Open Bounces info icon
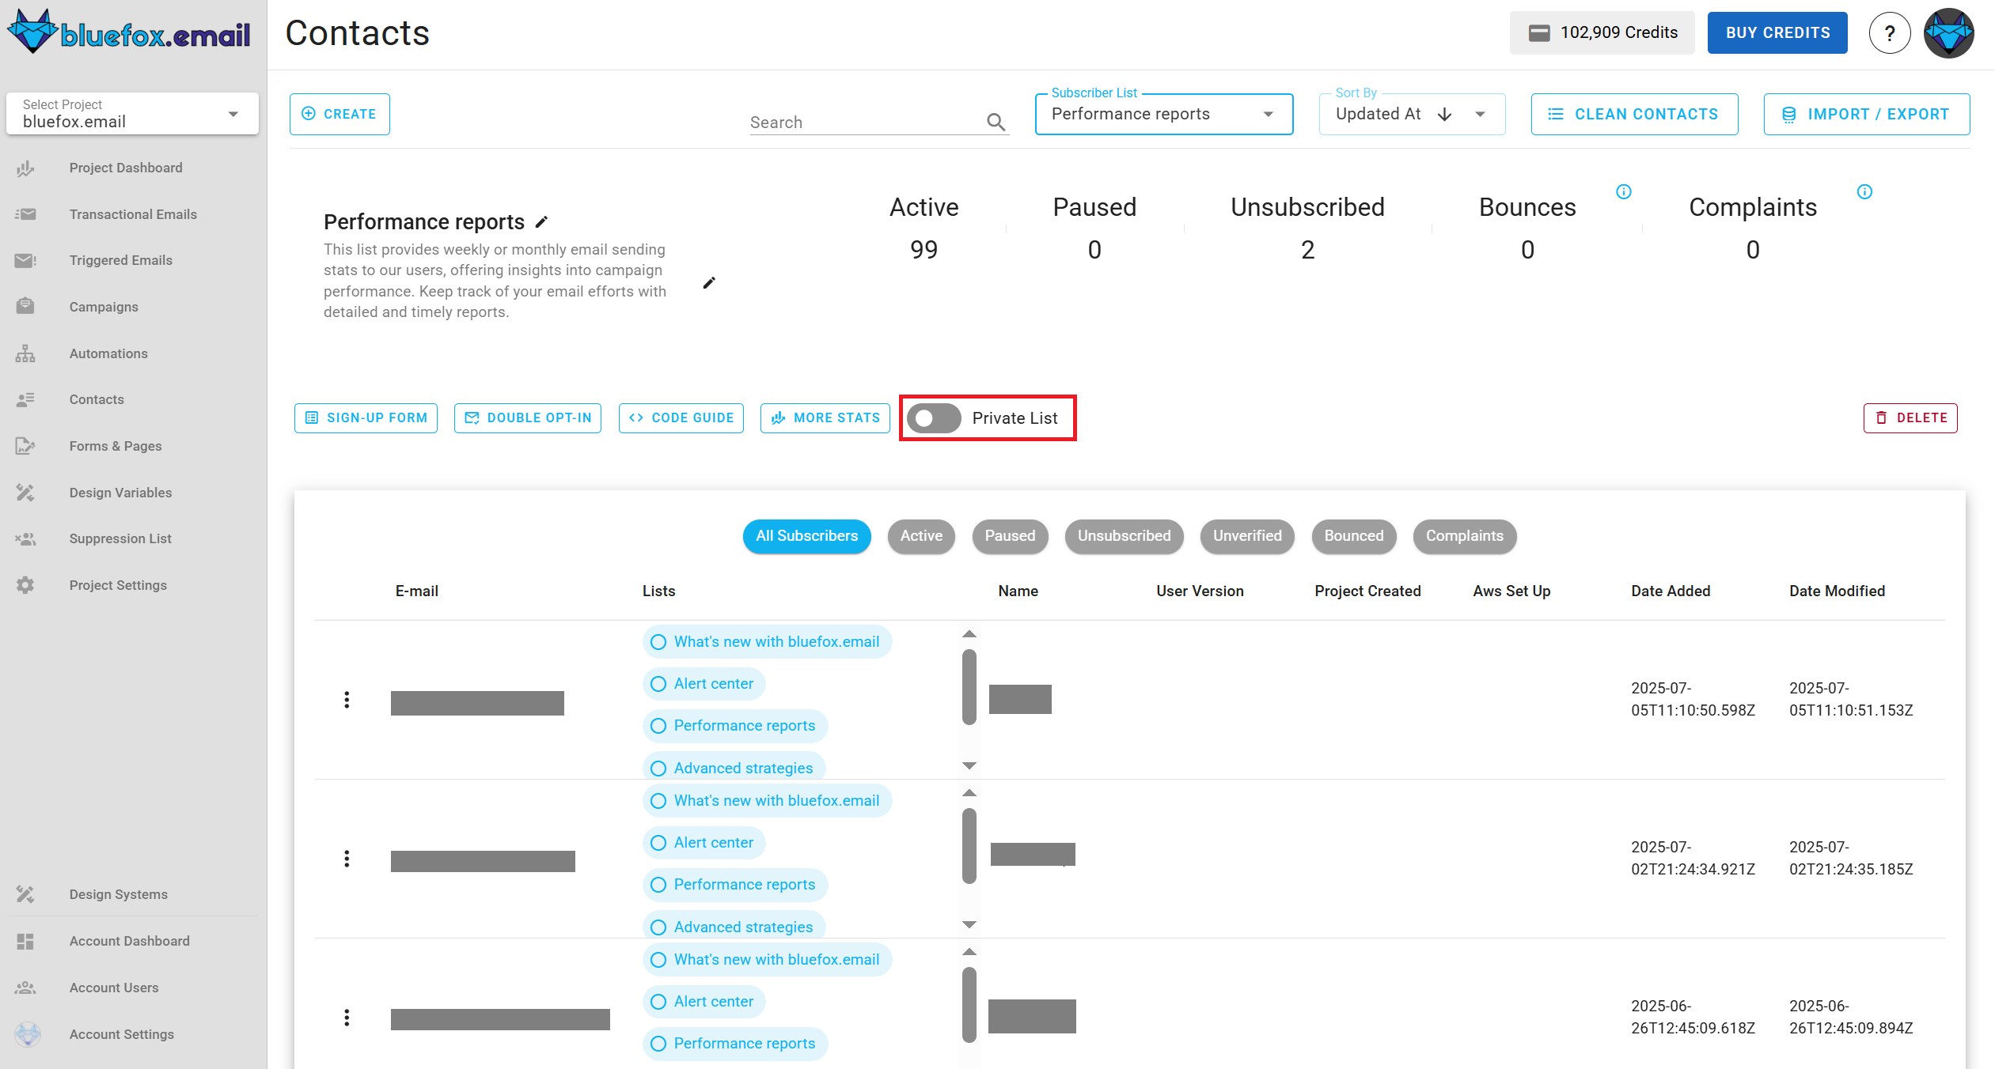 1624,191
